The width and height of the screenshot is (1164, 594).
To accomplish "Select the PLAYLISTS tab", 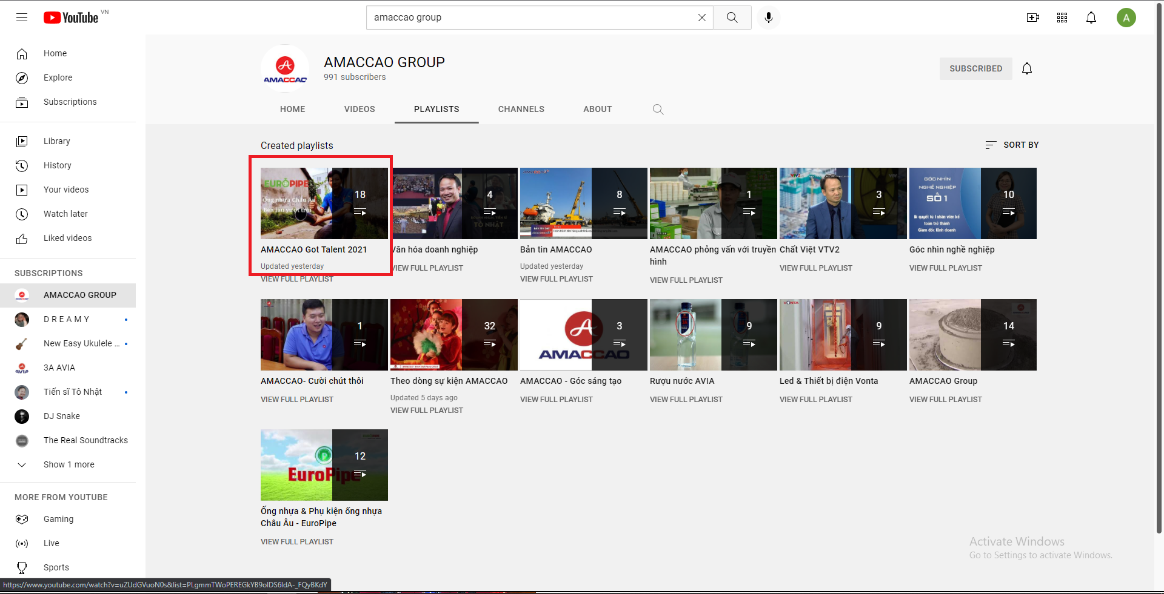I will [436, 109].
